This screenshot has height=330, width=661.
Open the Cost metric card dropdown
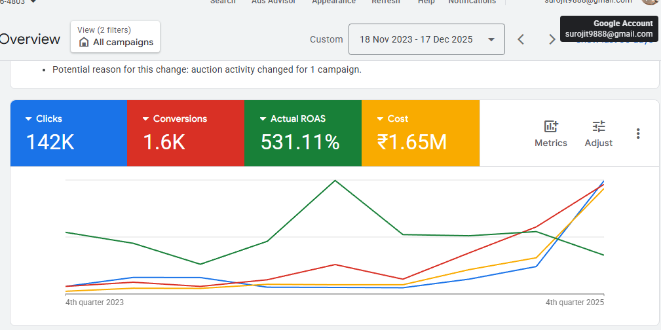coord(380,119)
